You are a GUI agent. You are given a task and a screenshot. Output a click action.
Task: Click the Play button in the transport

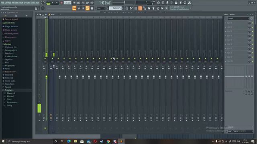coord(53,3)
